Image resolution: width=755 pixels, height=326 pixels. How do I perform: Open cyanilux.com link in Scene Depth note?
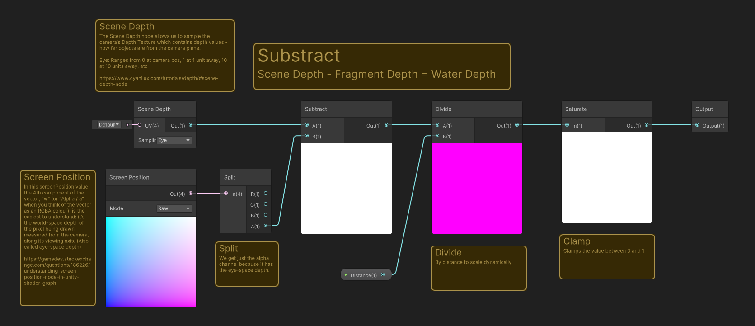[159, 81]
